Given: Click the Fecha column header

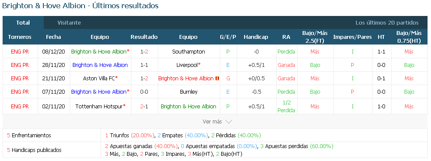Looking at the screenshot, I should 54,37.
